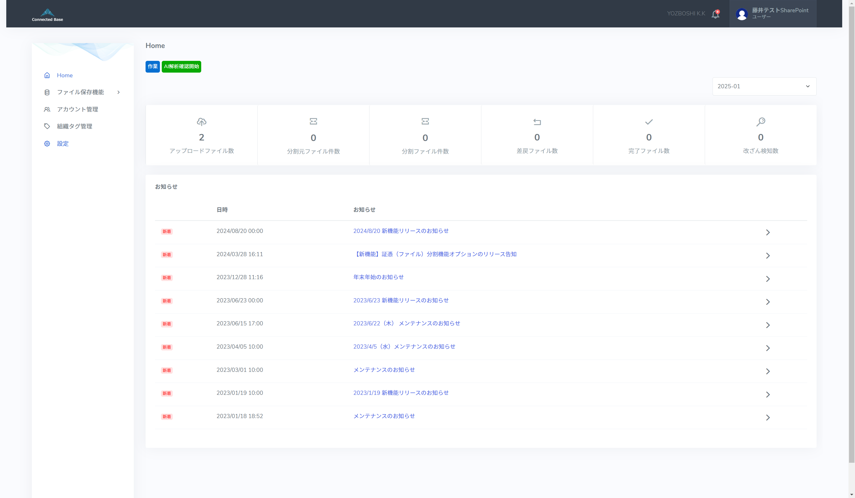Click the icon above 分割元ファイル件数
This screenshot has height=498, width=855.
pyautogui.click(x=313, y=121)
